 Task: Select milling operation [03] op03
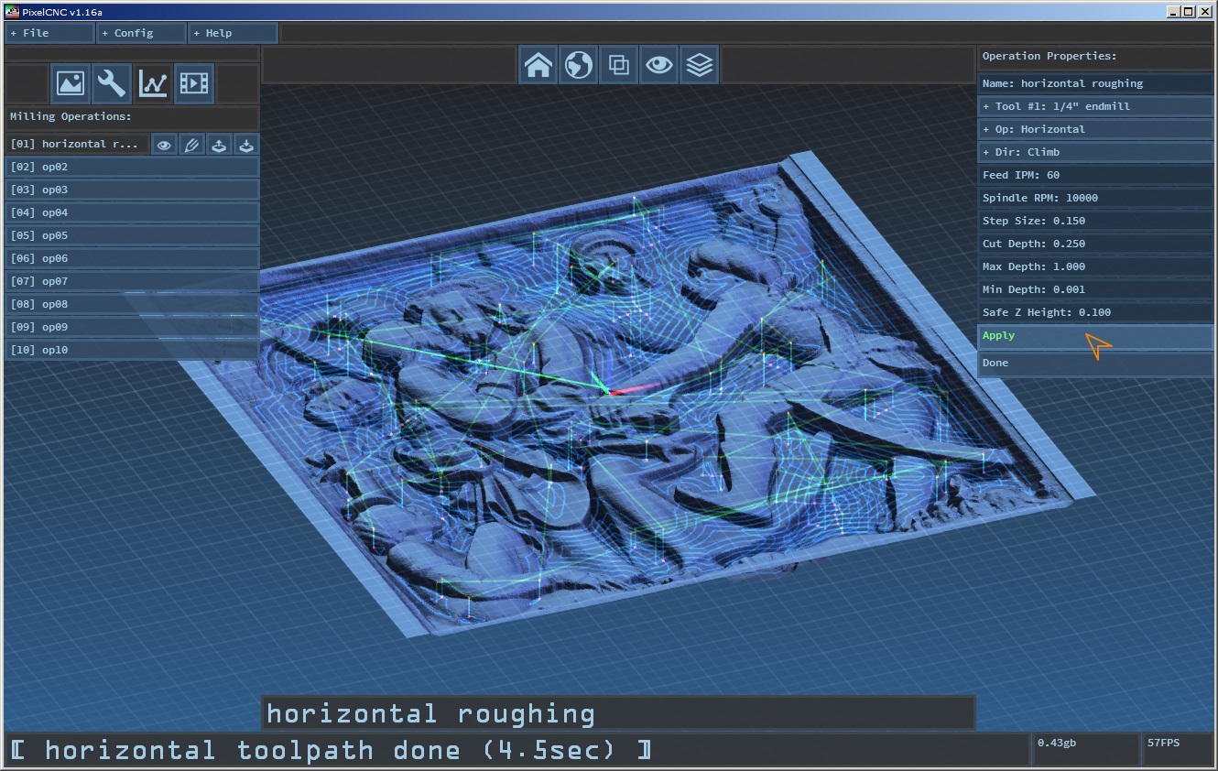pyautogui.click(x=132, y=190)
